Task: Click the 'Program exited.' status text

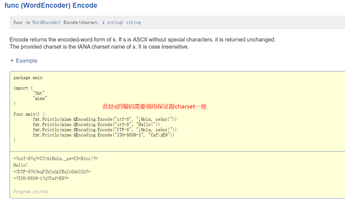Action: tap(31, 192)
